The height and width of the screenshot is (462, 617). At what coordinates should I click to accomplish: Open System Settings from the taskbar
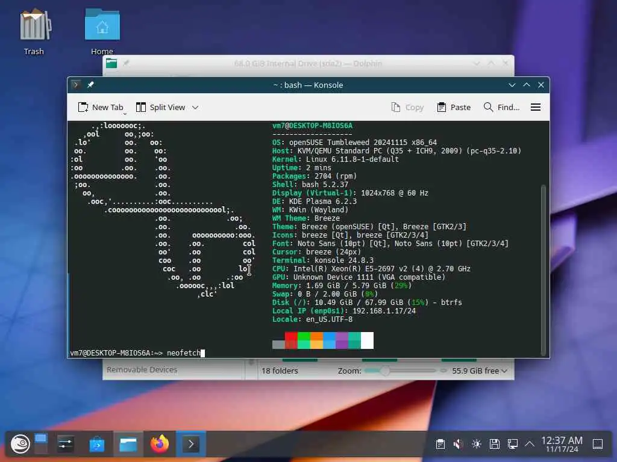click(65, 444)
